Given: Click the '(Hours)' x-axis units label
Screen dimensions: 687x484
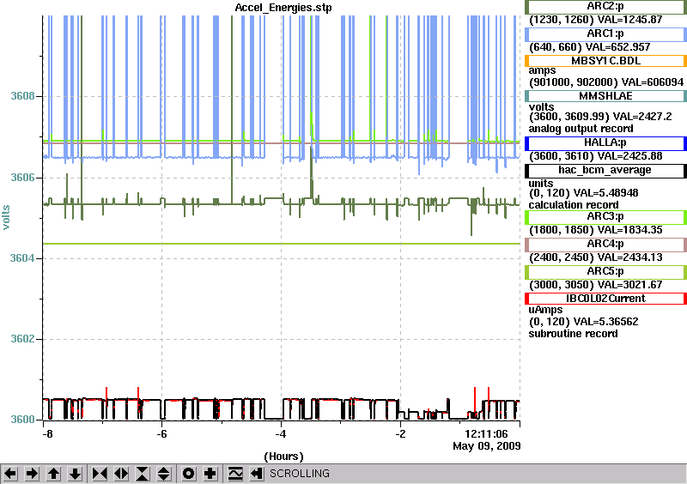Looking at the screenshot, I should pos(284,457).
